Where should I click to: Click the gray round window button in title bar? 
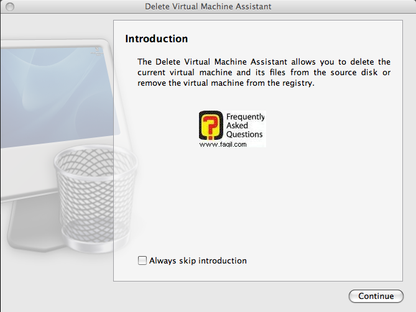(x=10, y=7)
